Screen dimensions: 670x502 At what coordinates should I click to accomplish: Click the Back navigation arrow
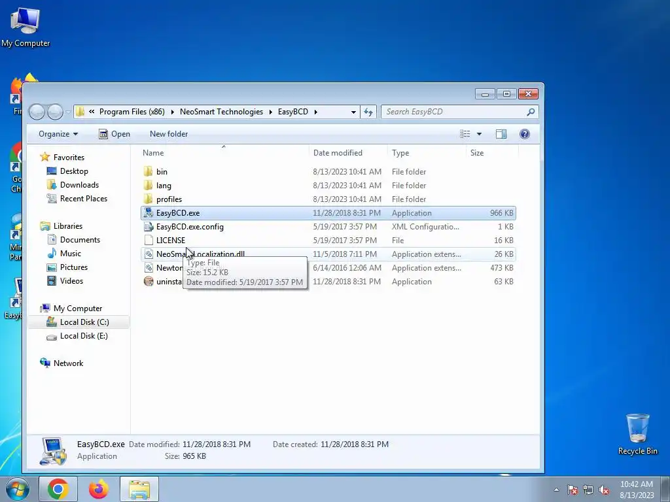coord(37,112)
